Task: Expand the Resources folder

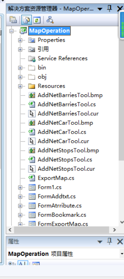Action: point(20,86)
